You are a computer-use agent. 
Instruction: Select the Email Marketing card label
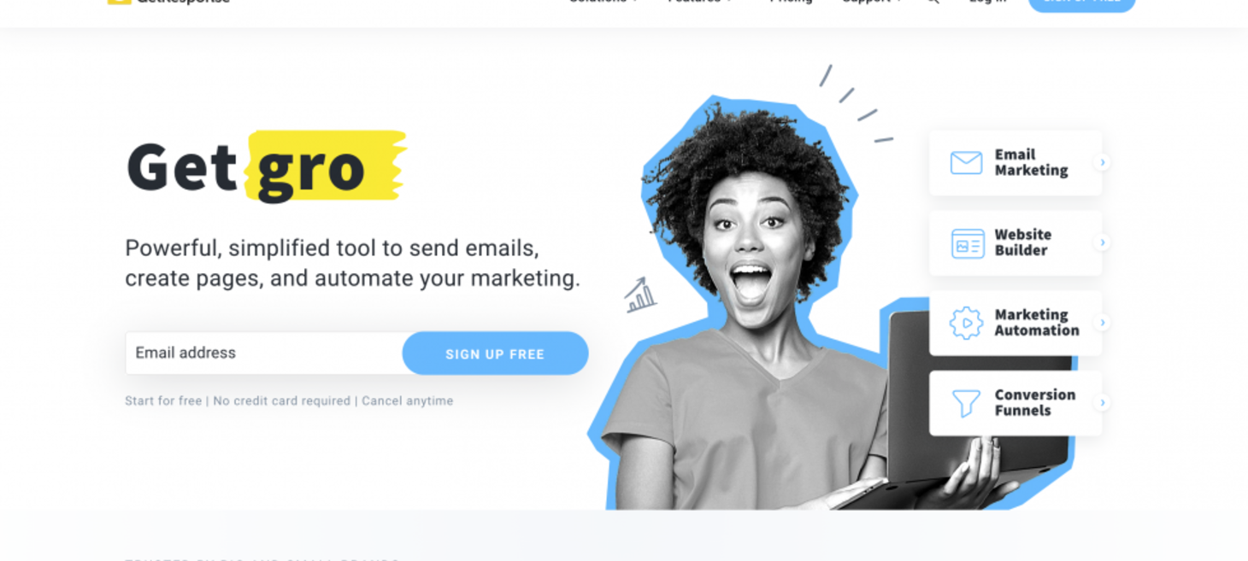click(1031, 162)
